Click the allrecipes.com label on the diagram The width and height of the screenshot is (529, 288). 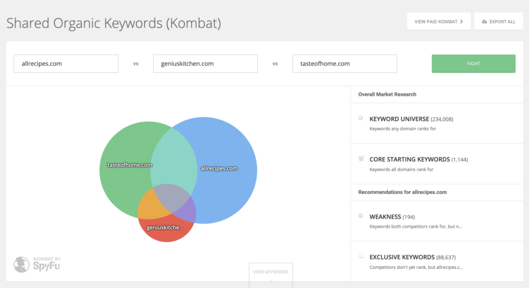pos(219,168)
